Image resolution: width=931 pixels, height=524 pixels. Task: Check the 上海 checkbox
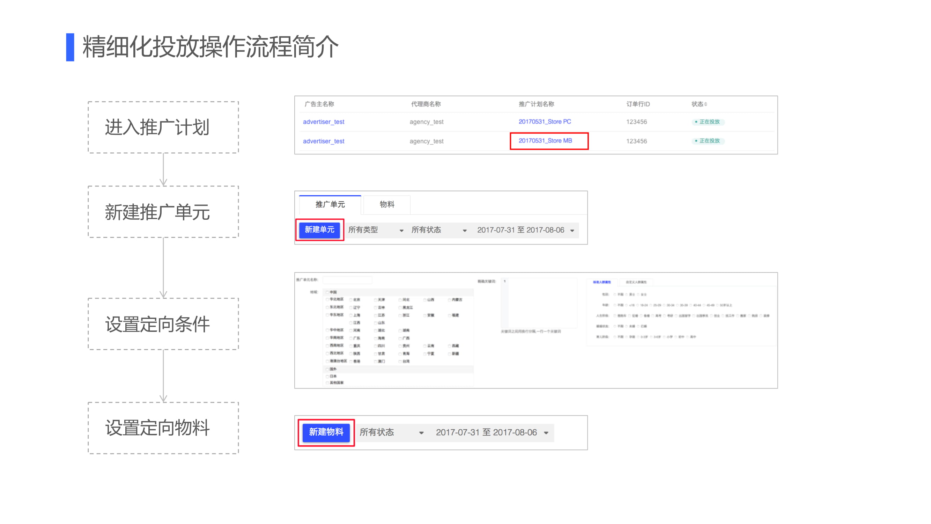coord(351,315)
